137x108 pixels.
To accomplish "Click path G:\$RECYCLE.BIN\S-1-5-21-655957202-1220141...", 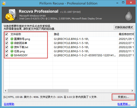I will pos(85,55).
